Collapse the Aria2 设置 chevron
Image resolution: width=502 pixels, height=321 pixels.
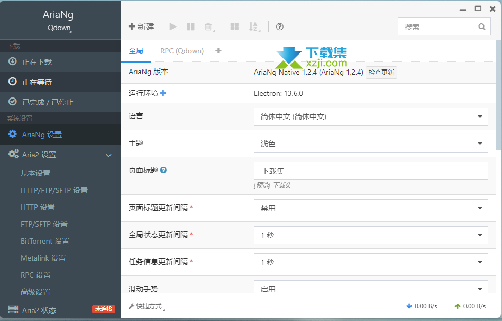108,156
